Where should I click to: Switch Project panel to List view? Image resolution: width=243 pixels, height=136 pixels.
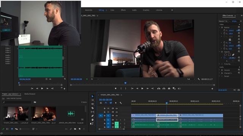(x=8, y=129)
